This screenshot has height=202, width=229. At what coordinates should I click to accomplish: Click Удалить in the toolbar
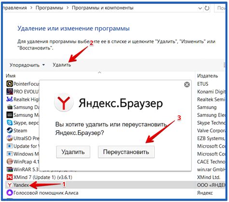click(x=62, y=65)
